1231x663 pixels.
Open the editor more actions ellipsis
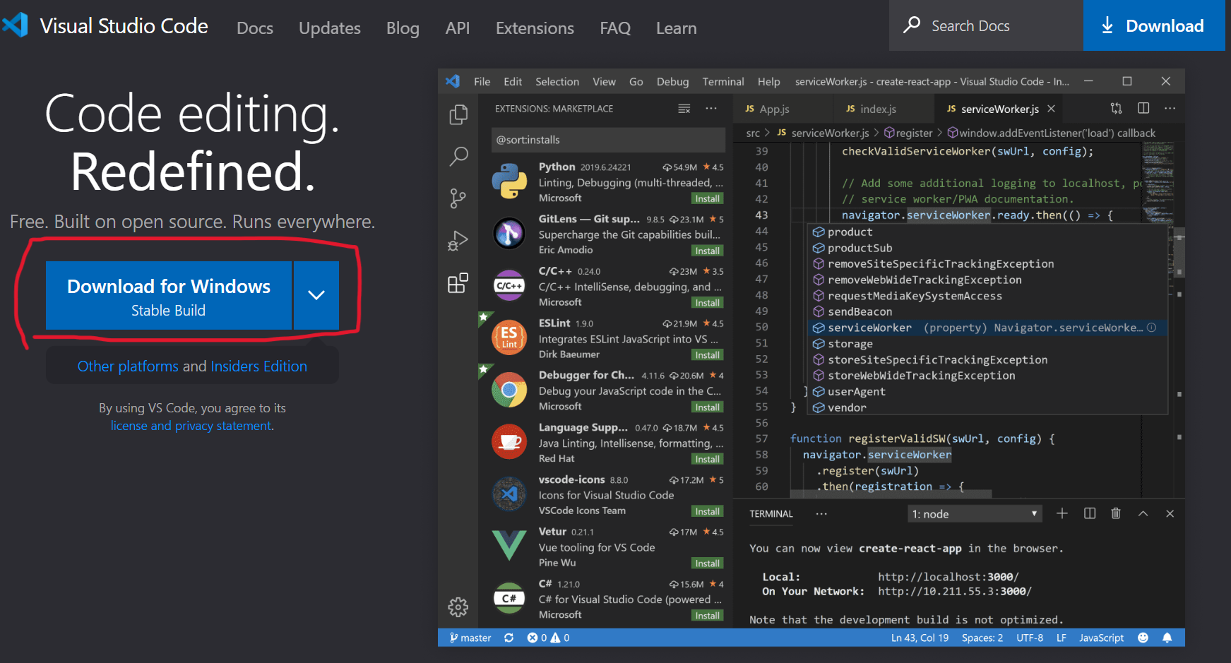[1170, 108]
